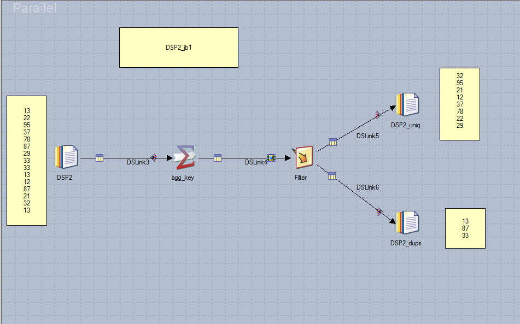Select the DSP2 sequential file stage
This screenshot has height=324, width=520.
click(x=66, y=157)
